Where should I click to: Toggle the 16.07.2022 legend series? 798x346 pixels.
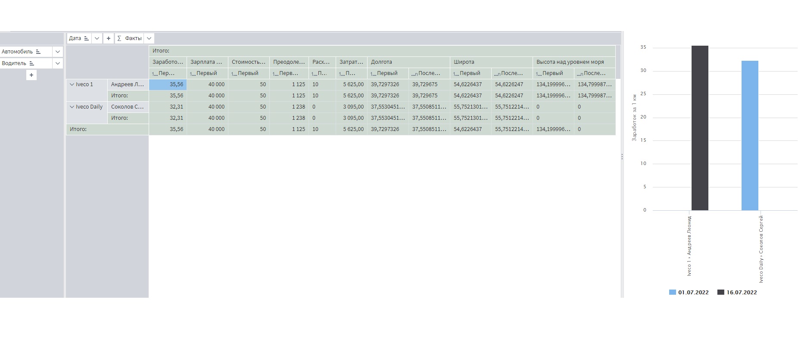point(737,292)
